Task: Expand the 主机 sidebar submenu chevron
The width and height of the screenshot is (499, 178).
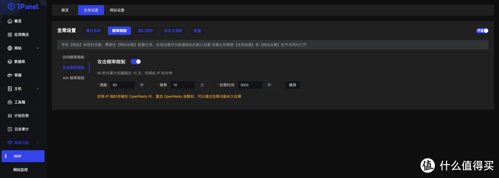Action: [x=37, y=89]
